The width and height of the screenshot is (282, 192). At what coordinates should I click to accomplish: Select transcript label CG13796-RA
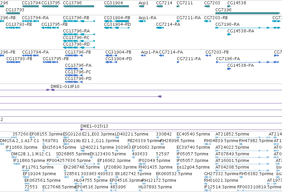click(x=76, y=31)
